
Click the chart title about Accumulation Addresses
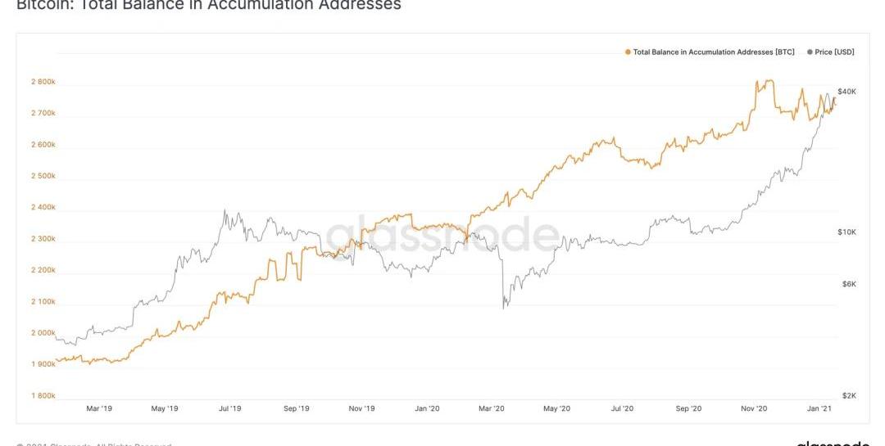209,5
